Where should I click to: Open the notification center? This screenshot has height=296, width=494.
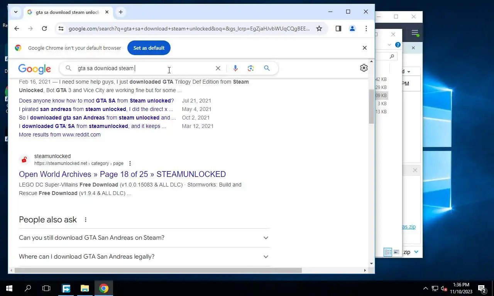[x=482, y=288]
